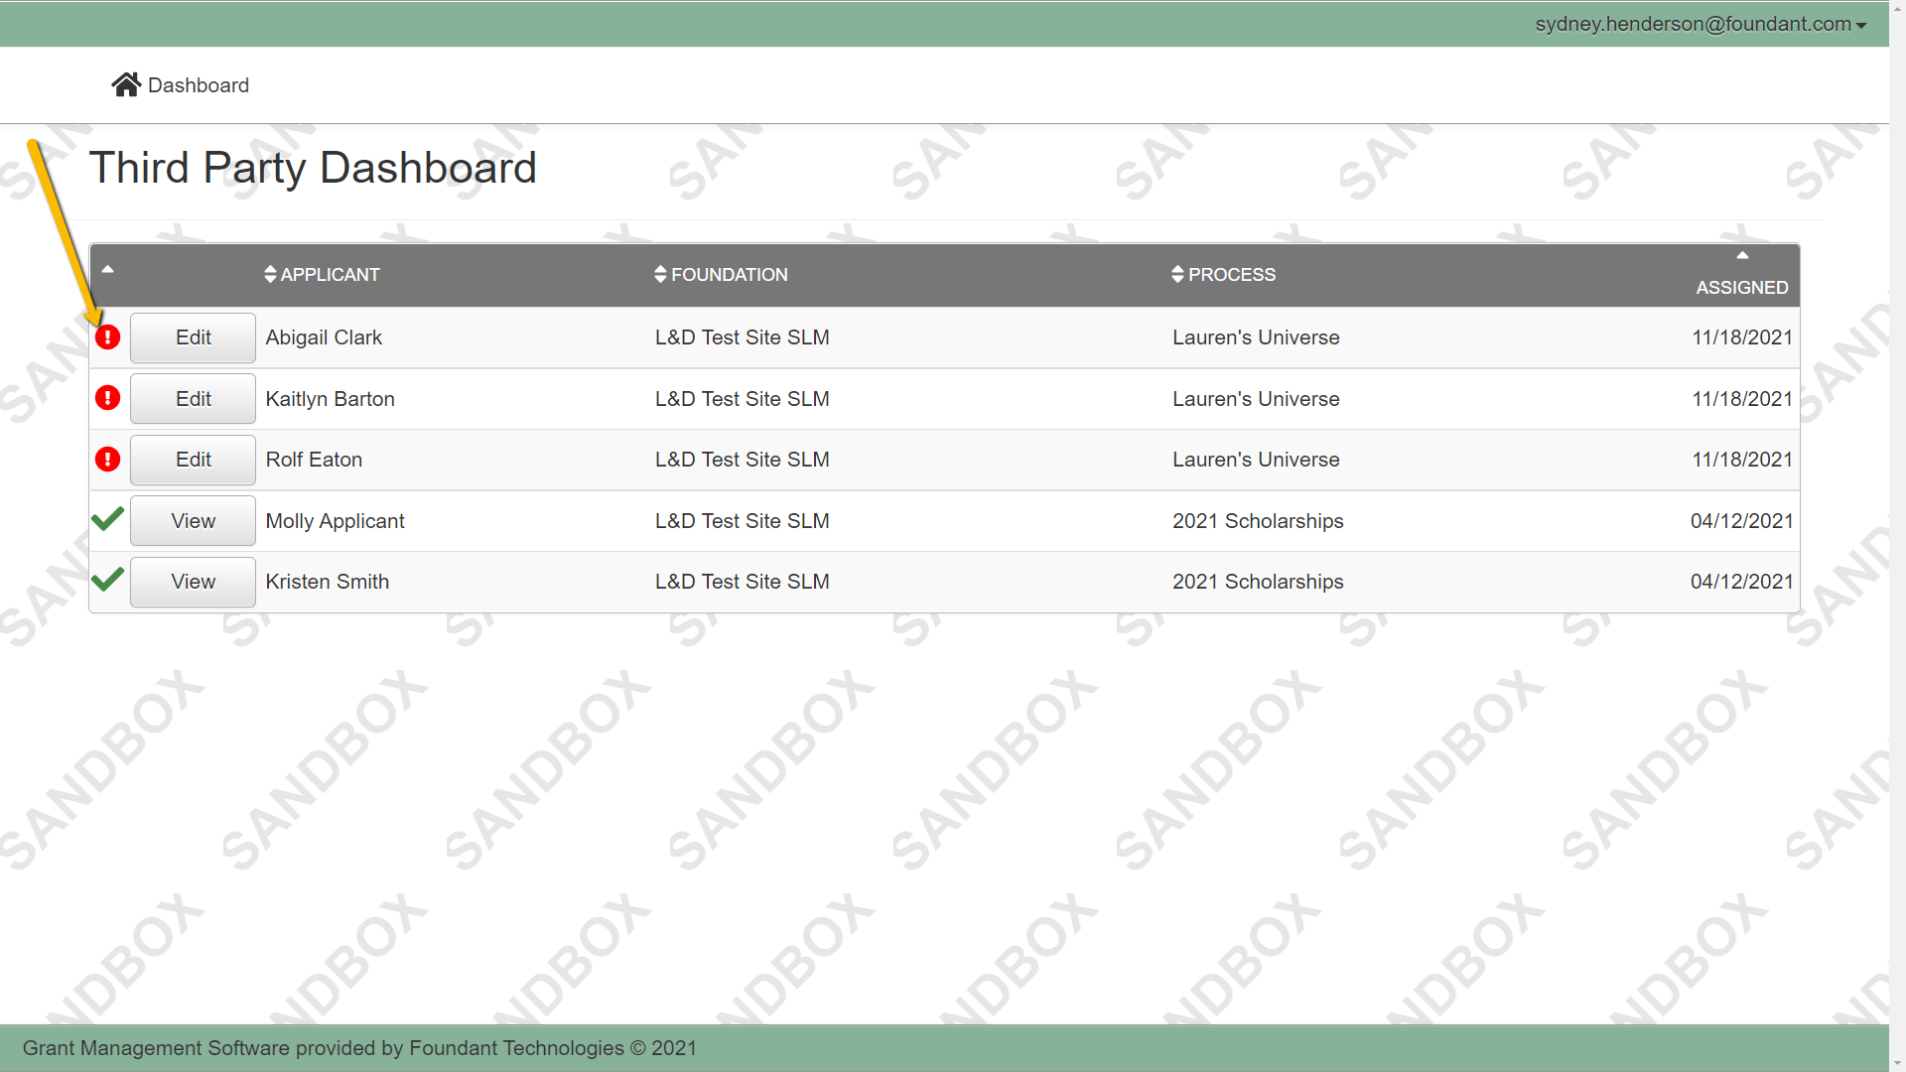View Molly Applicant's submission
The height and width of the screenshot is (1072, 1906).
coord(193,521)
